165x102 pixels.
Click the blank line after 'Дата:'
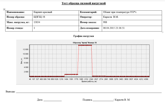click(53, 101)
